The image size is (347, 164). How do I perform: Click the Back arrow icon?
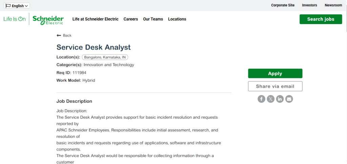(x=59, y=36)
